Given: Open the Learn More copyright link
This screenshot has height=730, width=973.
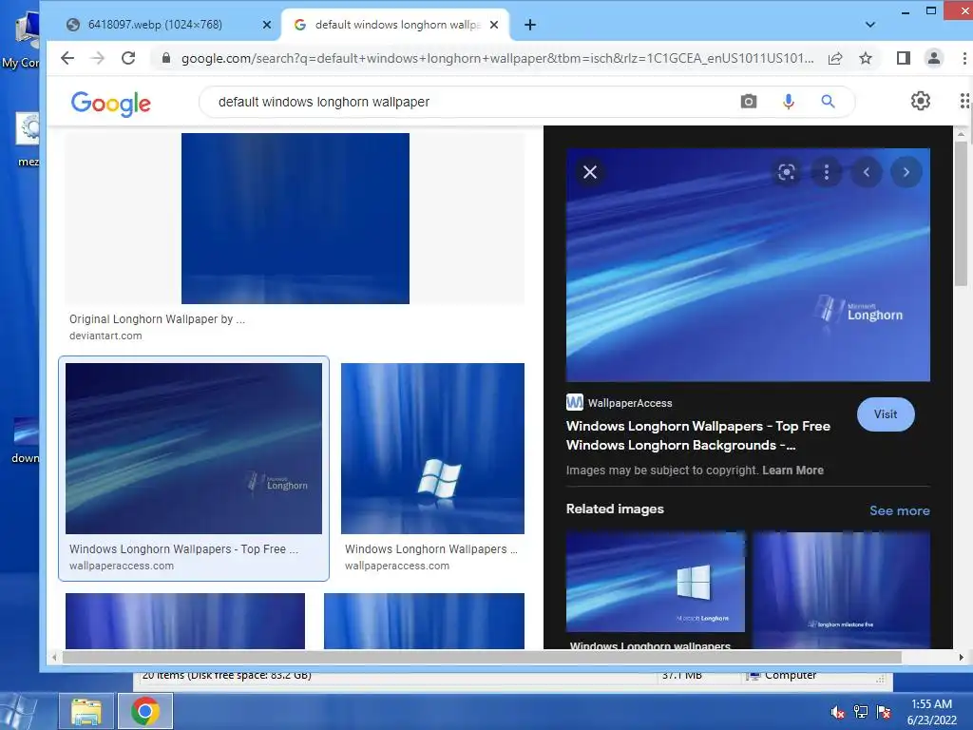Looking at the screenshot, I should (792, 470).
